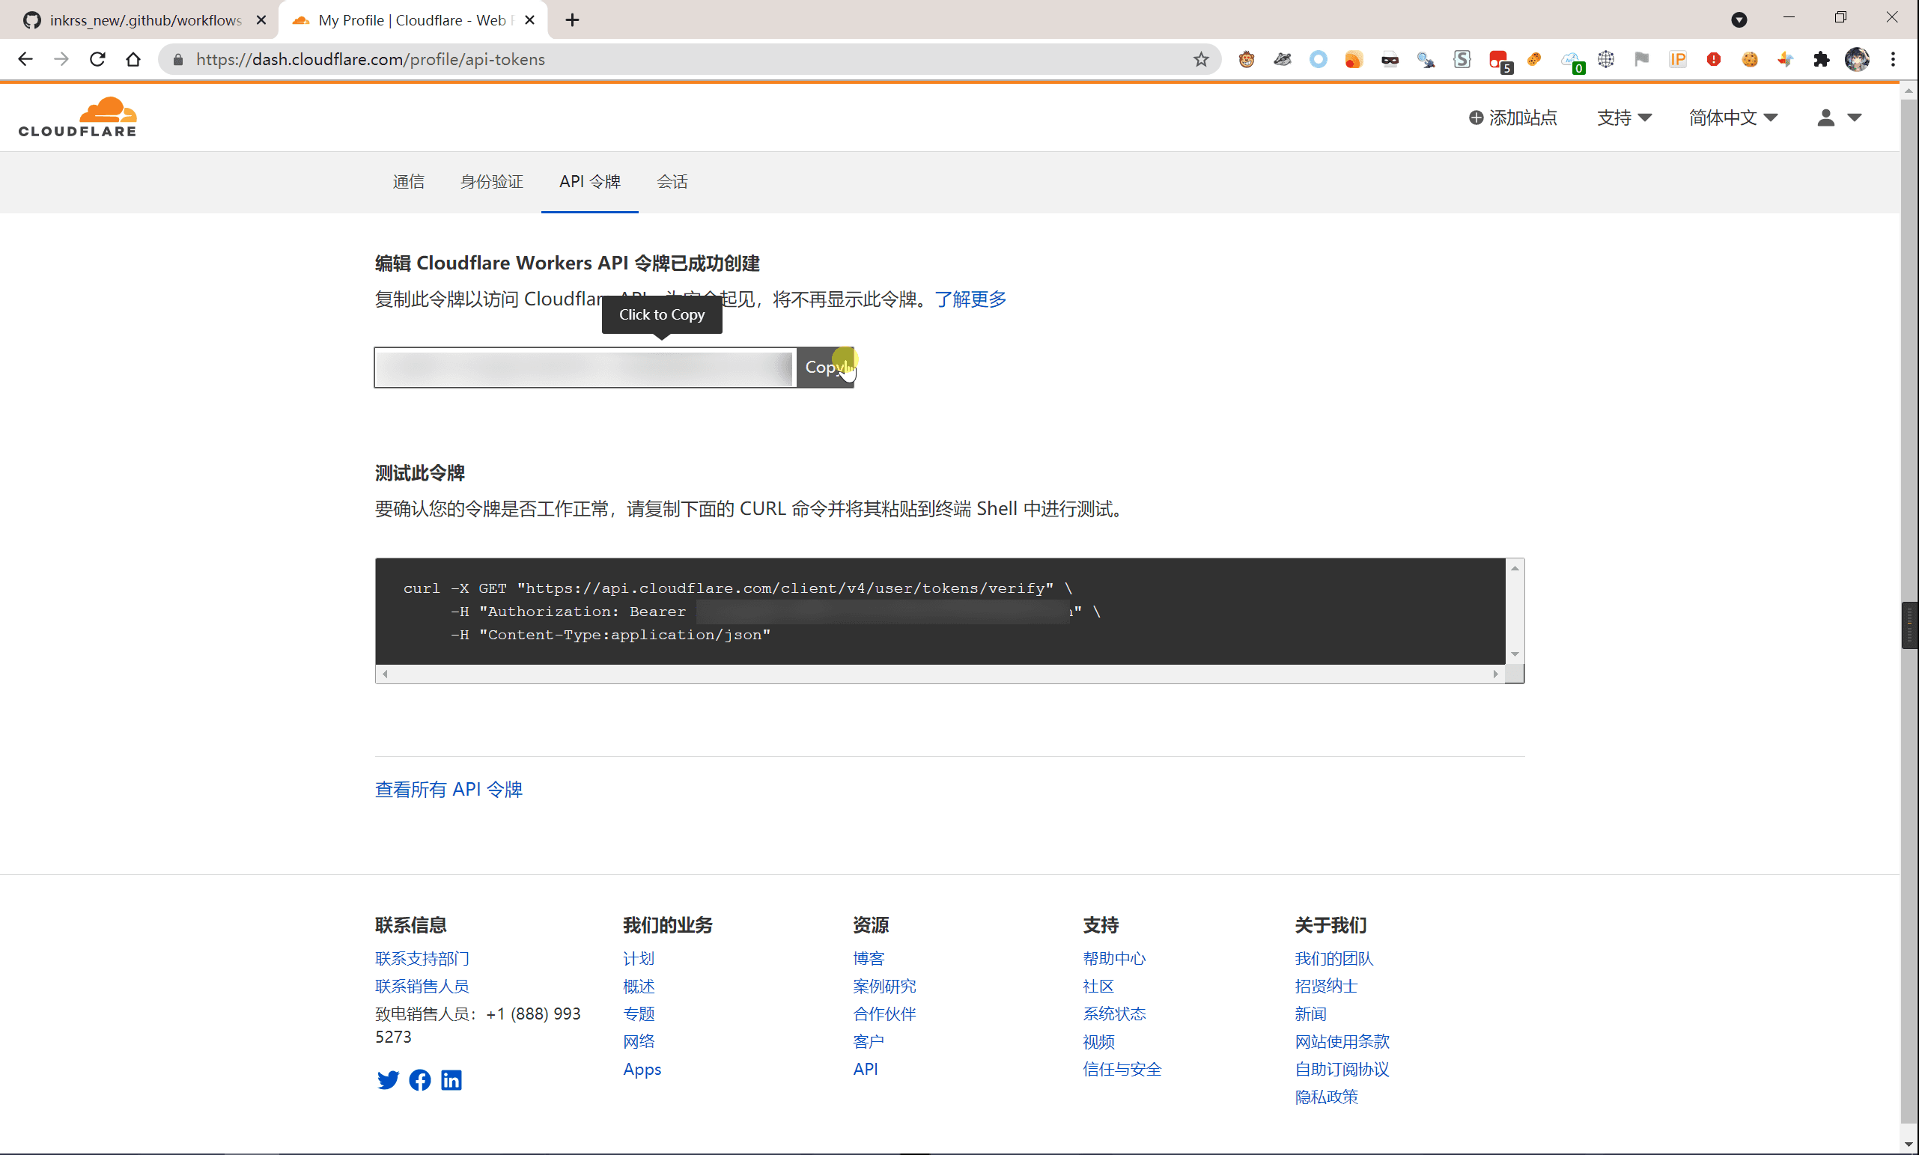Open the 了解更多 link
1919x1155 pixels.
971,299
